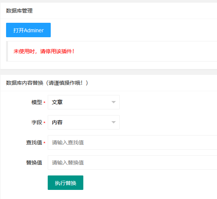Click the 字段 field label
The image size is (217, 199).
tap(37, 122)
